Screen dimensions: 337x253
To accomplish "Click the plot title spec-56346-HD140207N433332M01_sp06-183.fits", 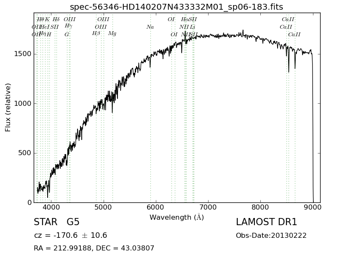I will pyautogui.click(x=177, y=7).
